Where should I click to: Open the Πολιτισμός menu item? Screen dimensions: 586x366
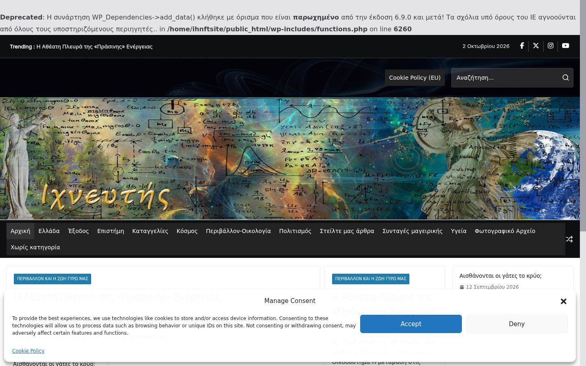(295, 231)
